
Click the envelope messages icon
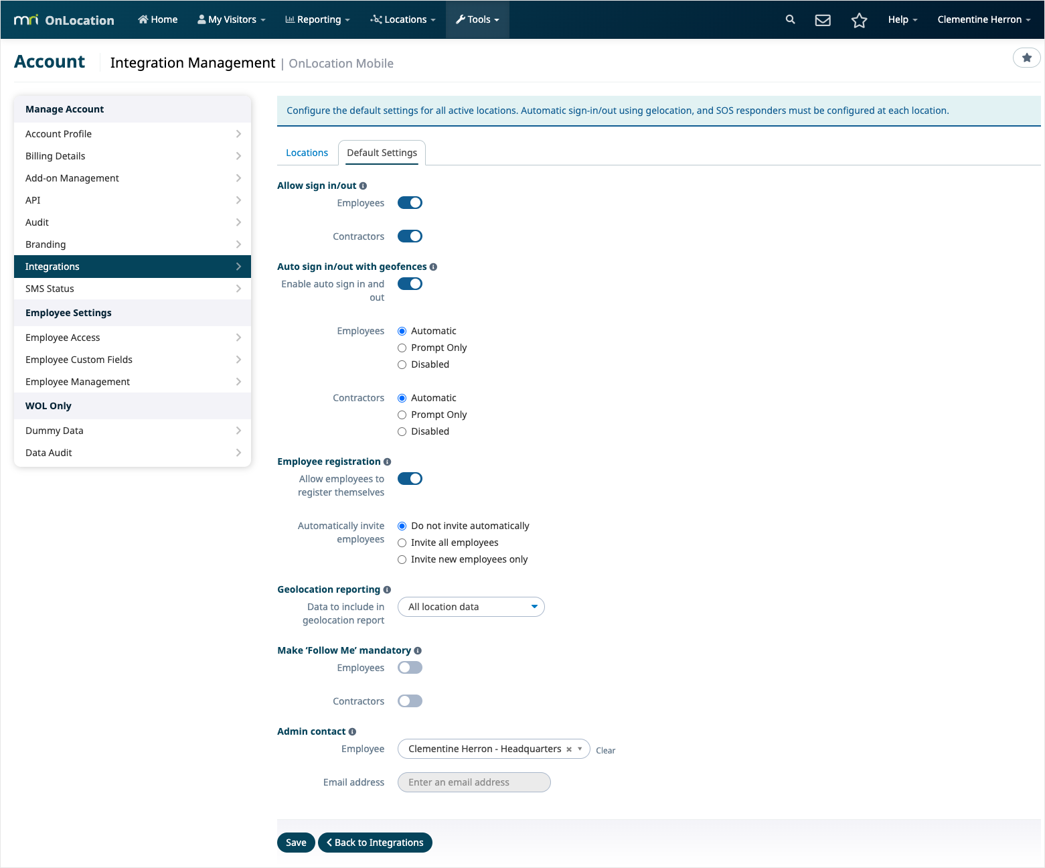coord(822,19)
